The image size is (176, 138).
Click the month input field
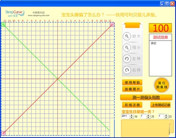click(x=143, y=116)
